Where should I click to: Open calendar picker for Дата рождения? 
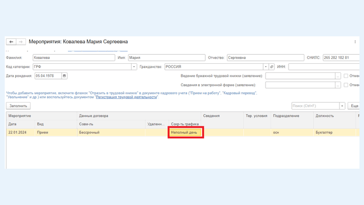[64, 76]
